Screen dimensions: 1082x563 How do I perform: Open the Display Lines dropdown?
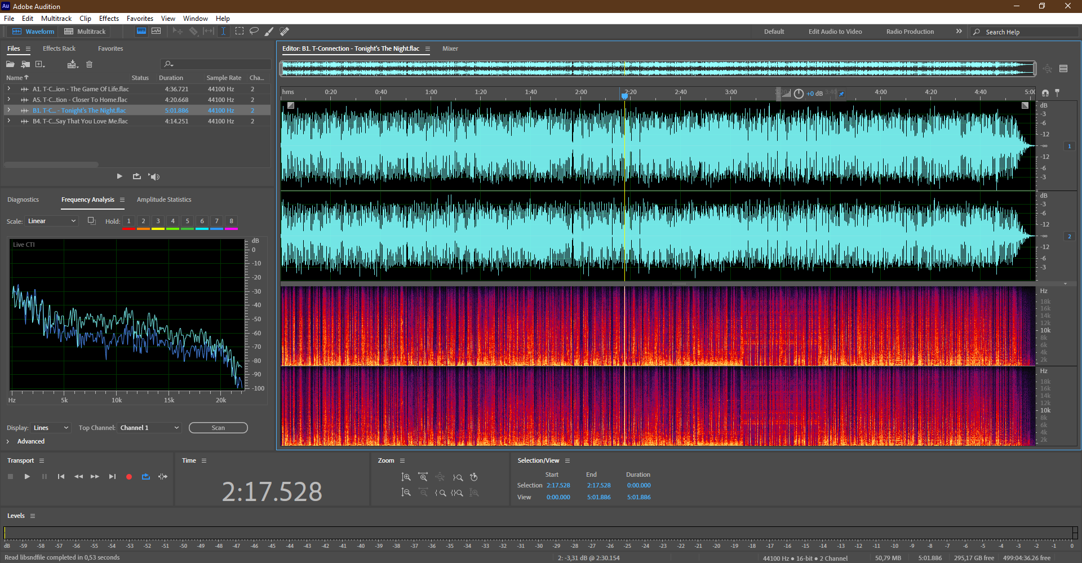(x=50, y=428)
